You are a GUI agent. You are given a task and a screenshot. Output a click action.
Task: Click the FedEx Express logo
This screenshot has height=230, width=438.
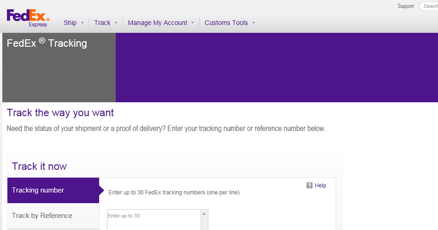coord(28,18)
